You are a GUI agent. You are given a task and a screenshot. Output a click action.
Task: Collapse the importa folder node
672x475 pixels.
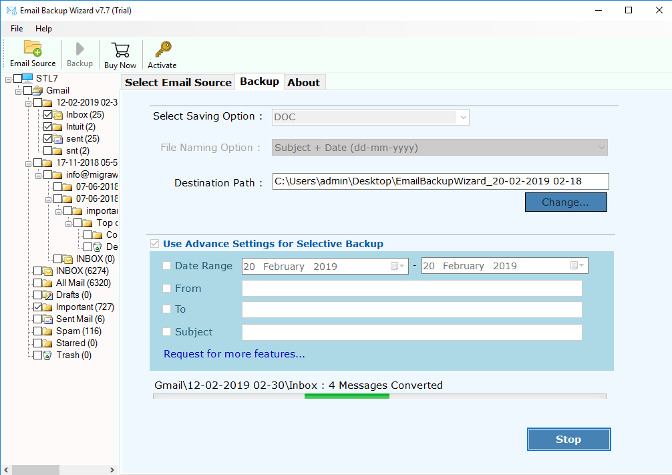point(58,212)
